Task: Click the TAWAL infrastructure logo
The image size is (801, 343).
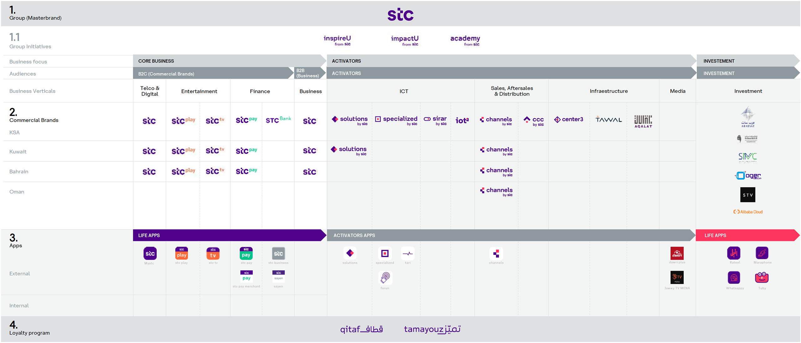Action: [608, 120]
